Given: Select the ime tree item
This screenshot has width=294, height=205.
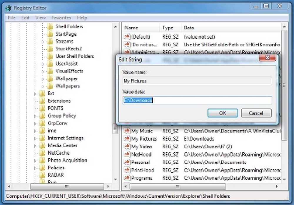Looking at the screenshot, I should (x=52, y=131).
